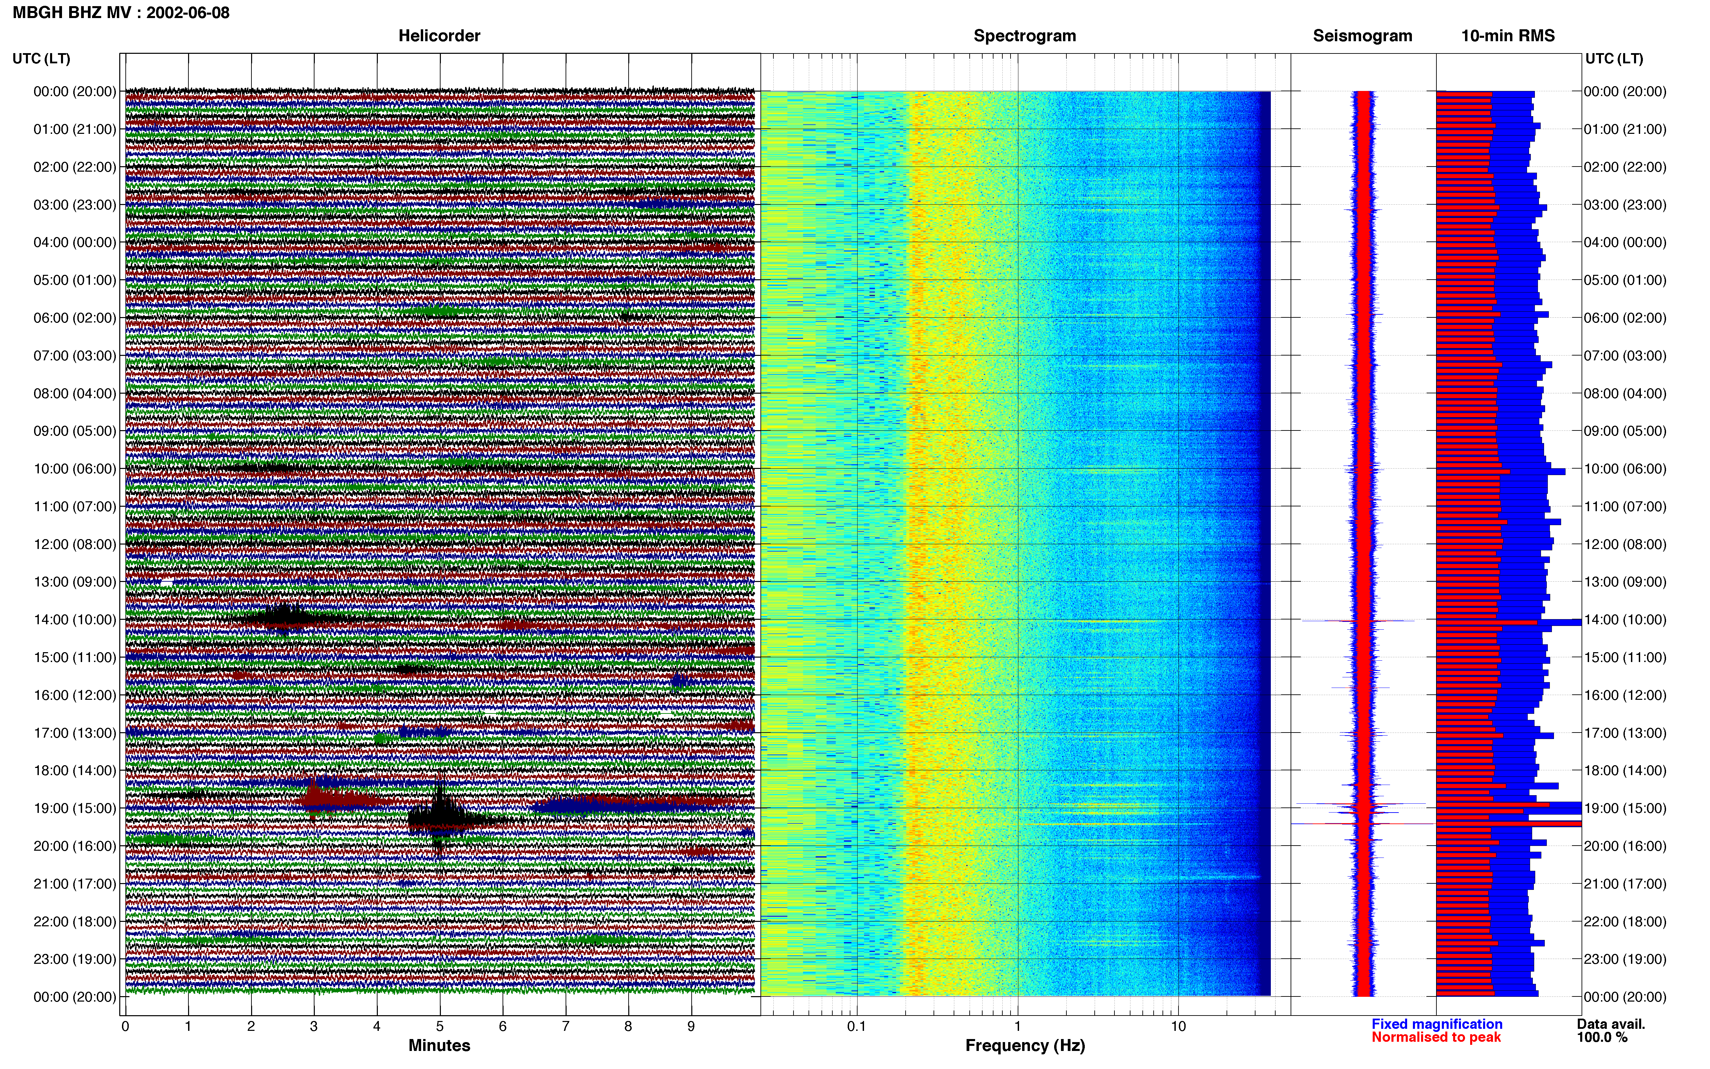This screenshot has width=1710, height=1069.
Task: Click left time label '15:00 (11:00)'
Action: (75, 657)
